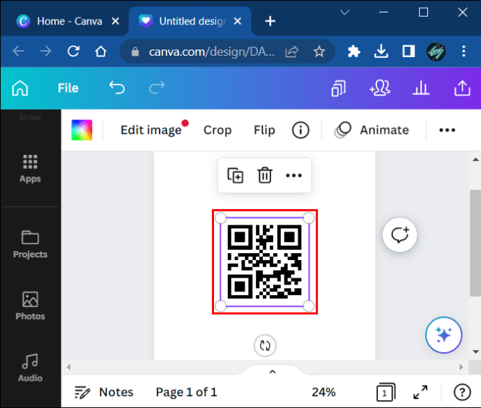Add collaborators with the people icon

[x=380, y=89]
